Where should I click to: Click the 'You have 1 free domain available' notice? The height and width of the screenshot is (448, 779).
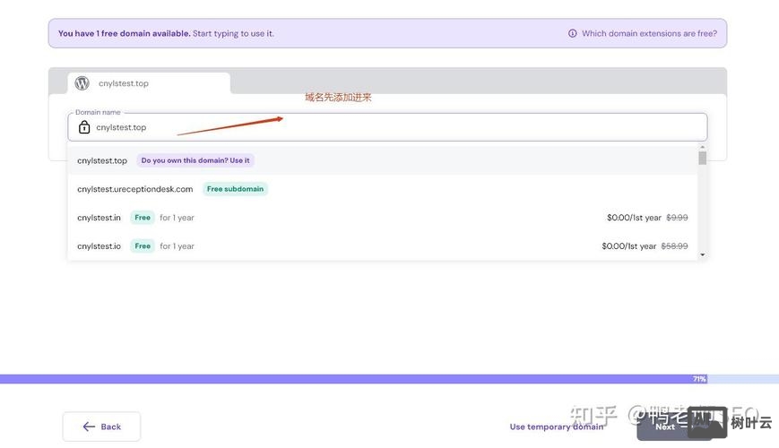pyautogui.click(x=387, y=33)
